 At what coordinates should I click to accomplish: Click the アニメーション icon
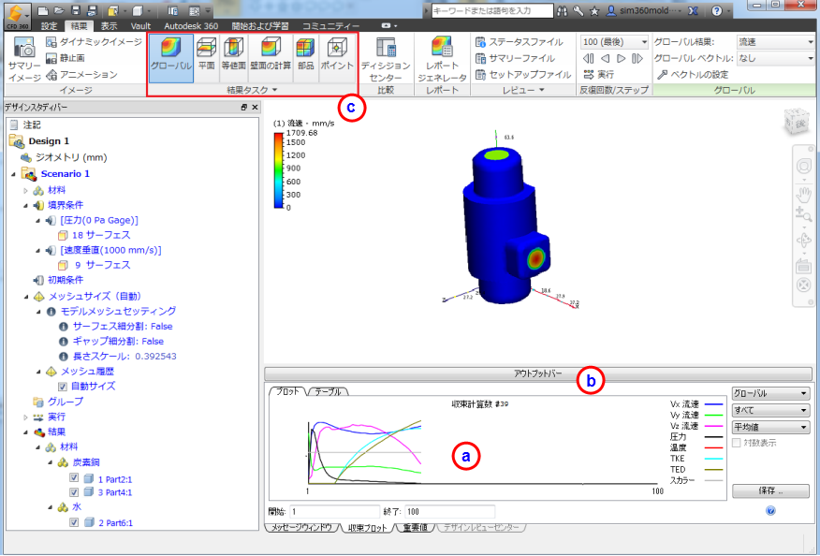(51, 75)
